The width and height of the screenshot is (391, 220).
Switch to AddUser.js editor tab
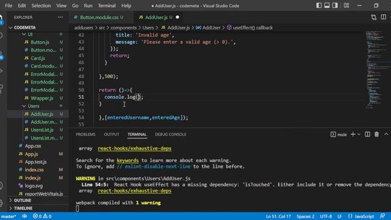(x=156, y=17)
